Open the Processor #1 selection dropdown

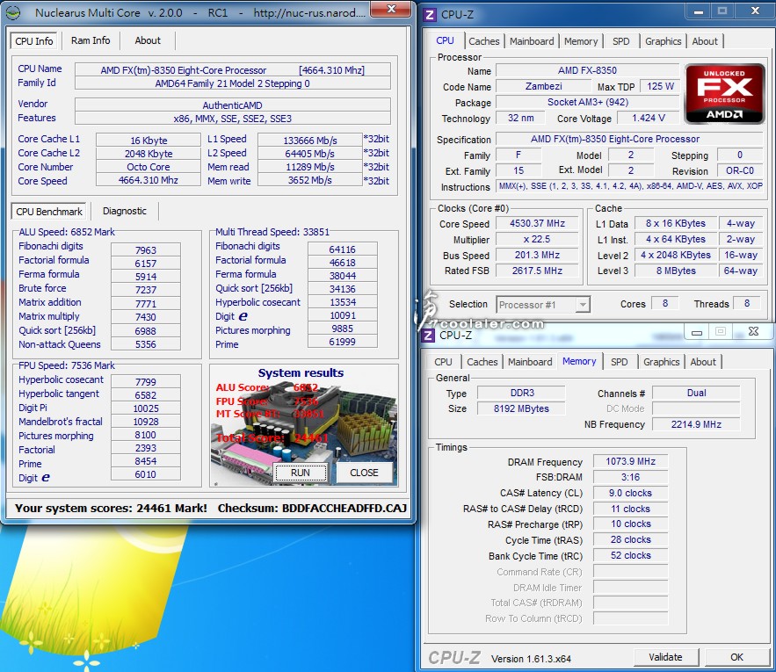tap(543, 305)
